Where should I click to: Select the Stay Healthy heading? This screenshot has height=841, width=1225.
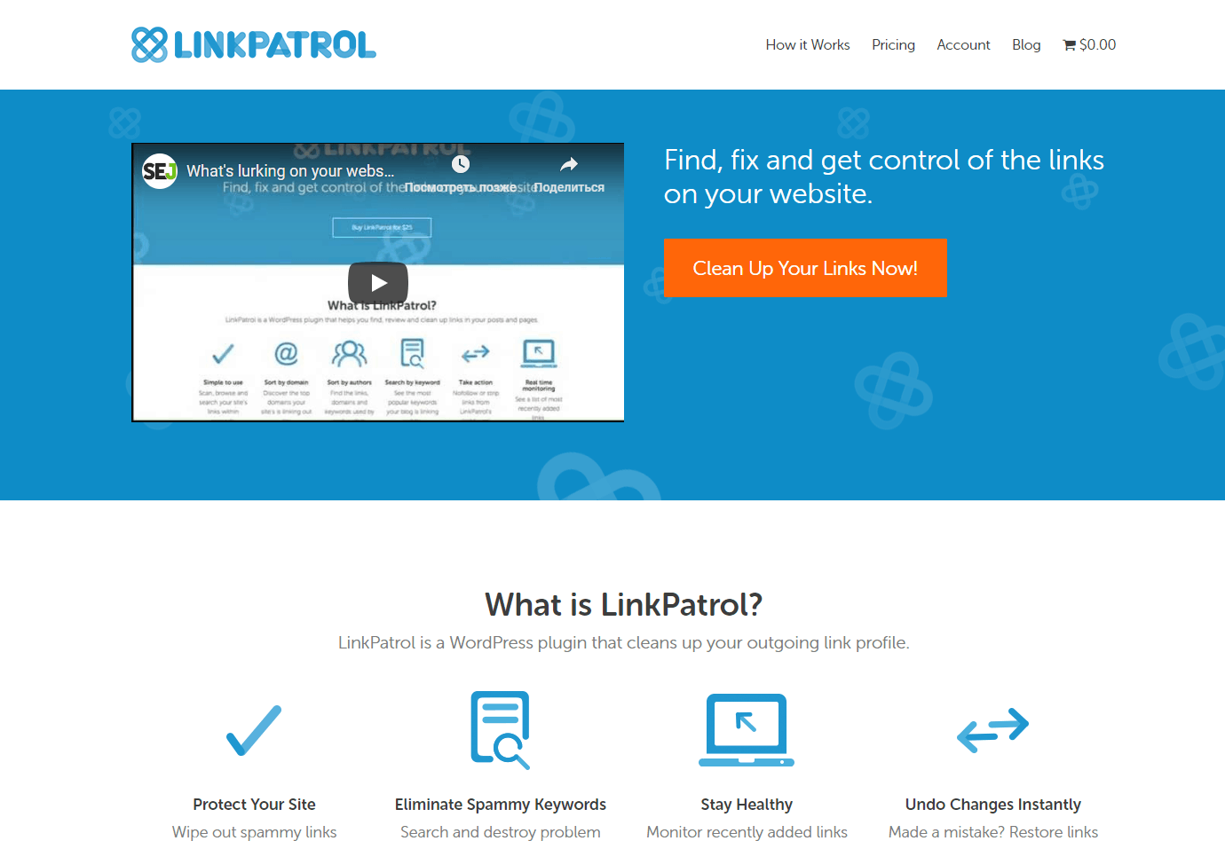tap(747, 805)
